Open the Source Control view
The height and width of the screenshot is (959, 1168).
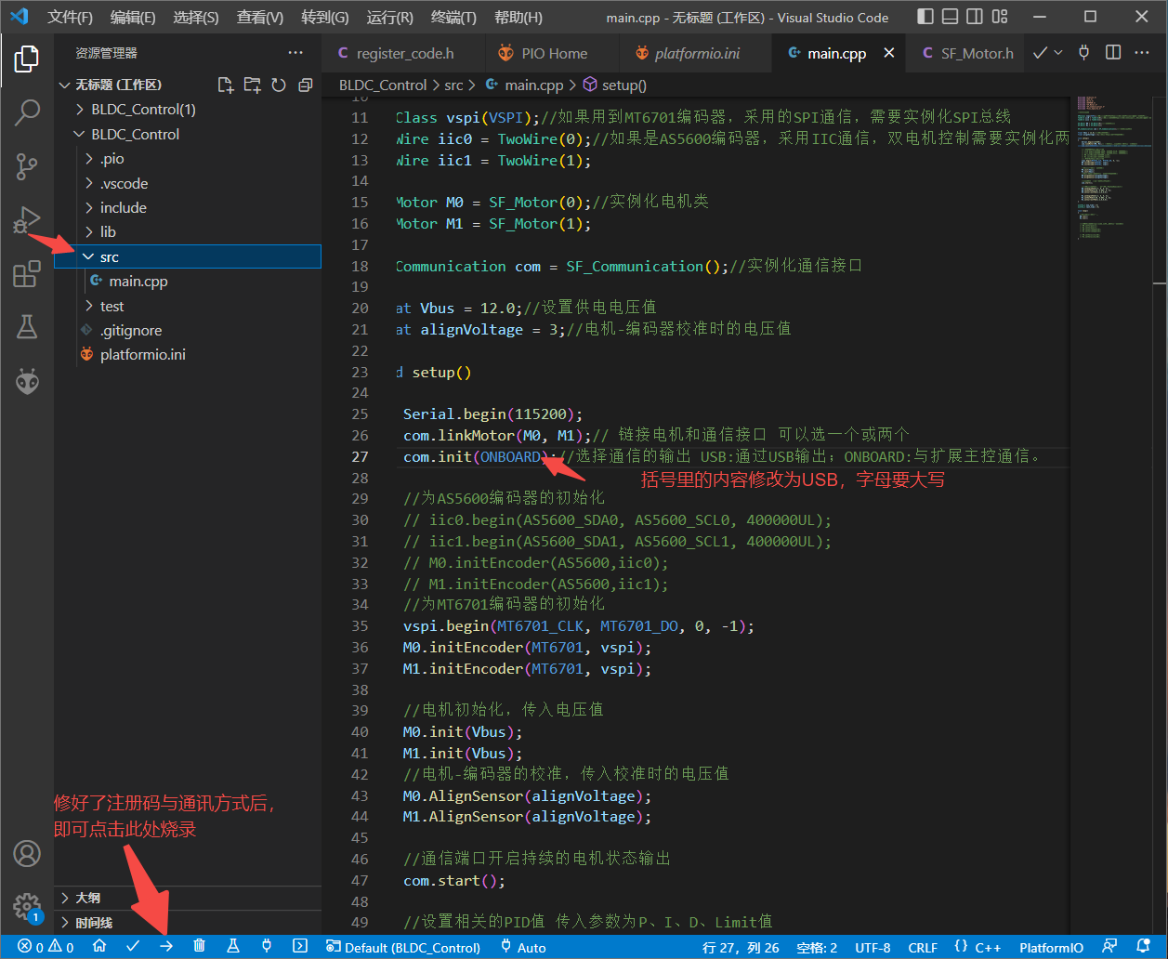pyautogui.click(x=27, y=166)
